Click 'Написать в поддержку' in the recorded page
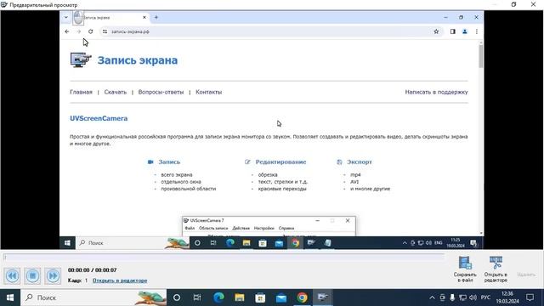544x306 pixels. tap(436, 92)
